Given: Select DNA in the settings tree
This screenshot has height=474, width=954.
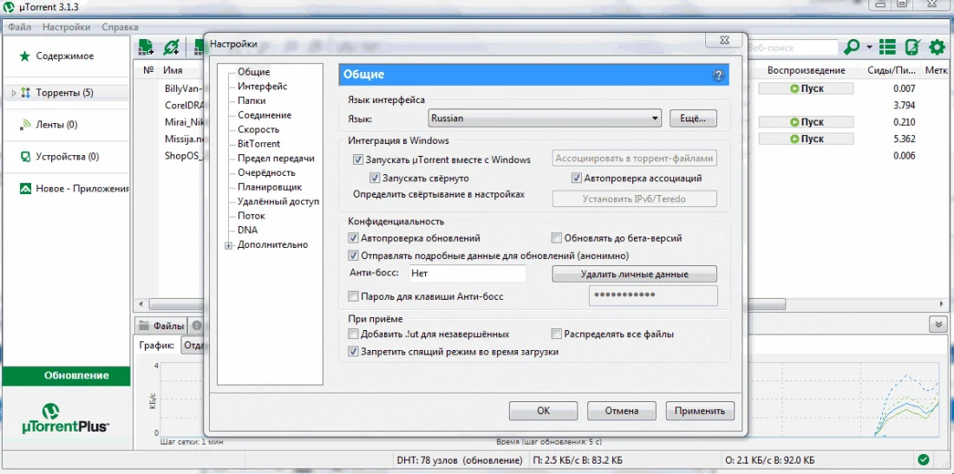Looking at the screenshot, I should (247, 231).
